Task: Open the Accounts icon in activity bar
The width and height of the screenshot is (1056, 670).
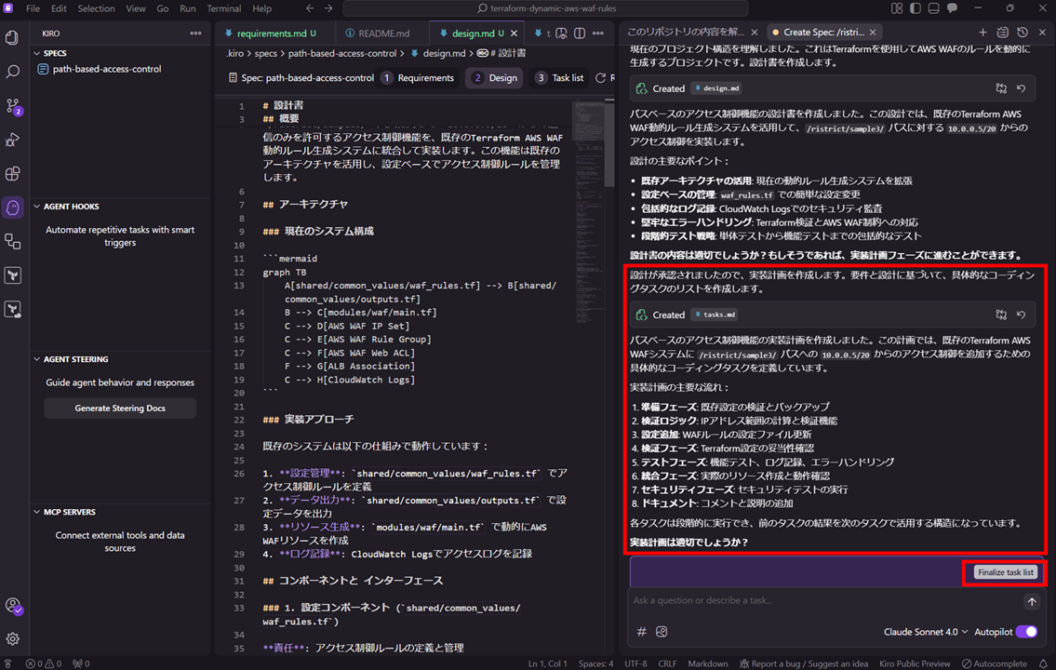Action: (13, 606)
